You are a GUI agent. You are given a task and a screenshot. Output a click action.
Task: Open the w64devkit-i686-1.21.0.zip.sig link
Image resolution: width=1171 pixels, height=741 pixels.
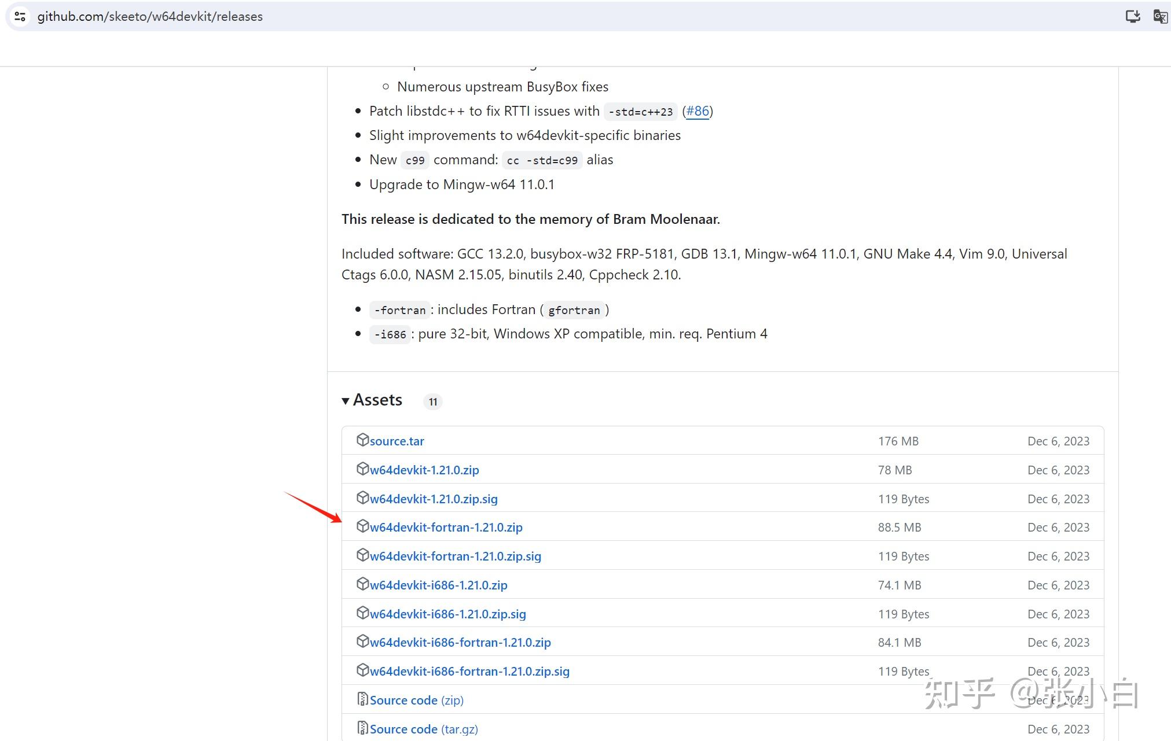[x=448, y=614]
